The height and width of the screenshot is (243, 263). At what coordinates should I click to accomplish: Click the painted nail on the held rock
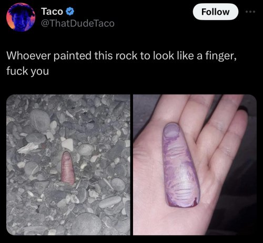pyautogui.click(x=171, y=130)
